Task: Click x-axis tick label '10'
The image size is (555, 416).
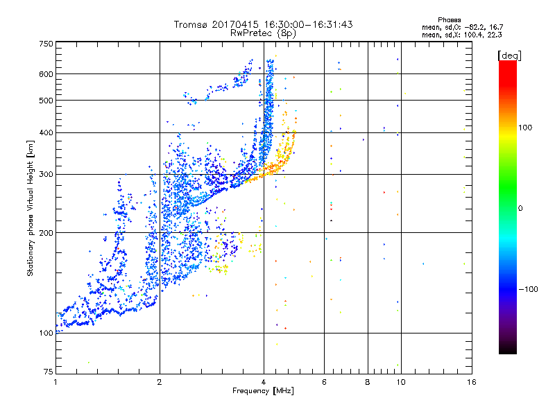Action: point(401,382)
